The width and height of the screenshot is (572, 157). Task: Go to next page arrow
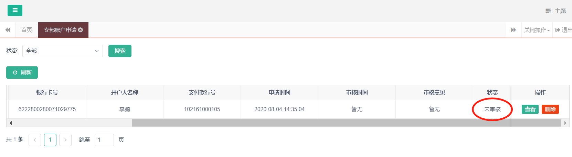pos(65,140)
